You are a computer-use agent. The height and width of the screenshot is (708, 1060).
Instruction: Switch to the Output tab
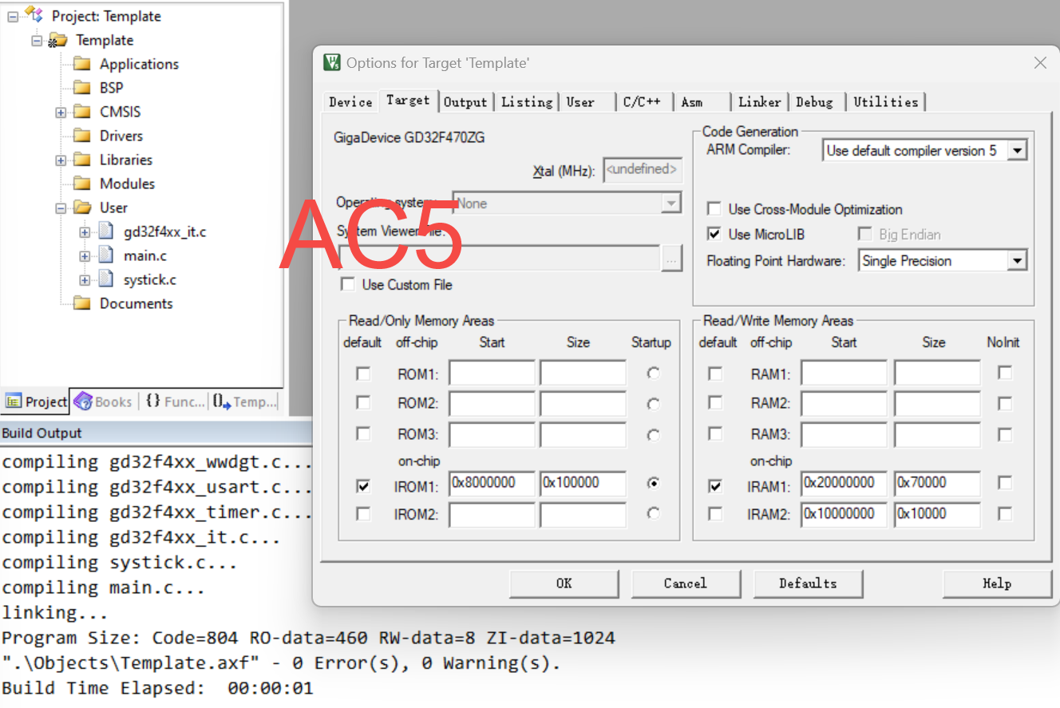pos(465,102)
